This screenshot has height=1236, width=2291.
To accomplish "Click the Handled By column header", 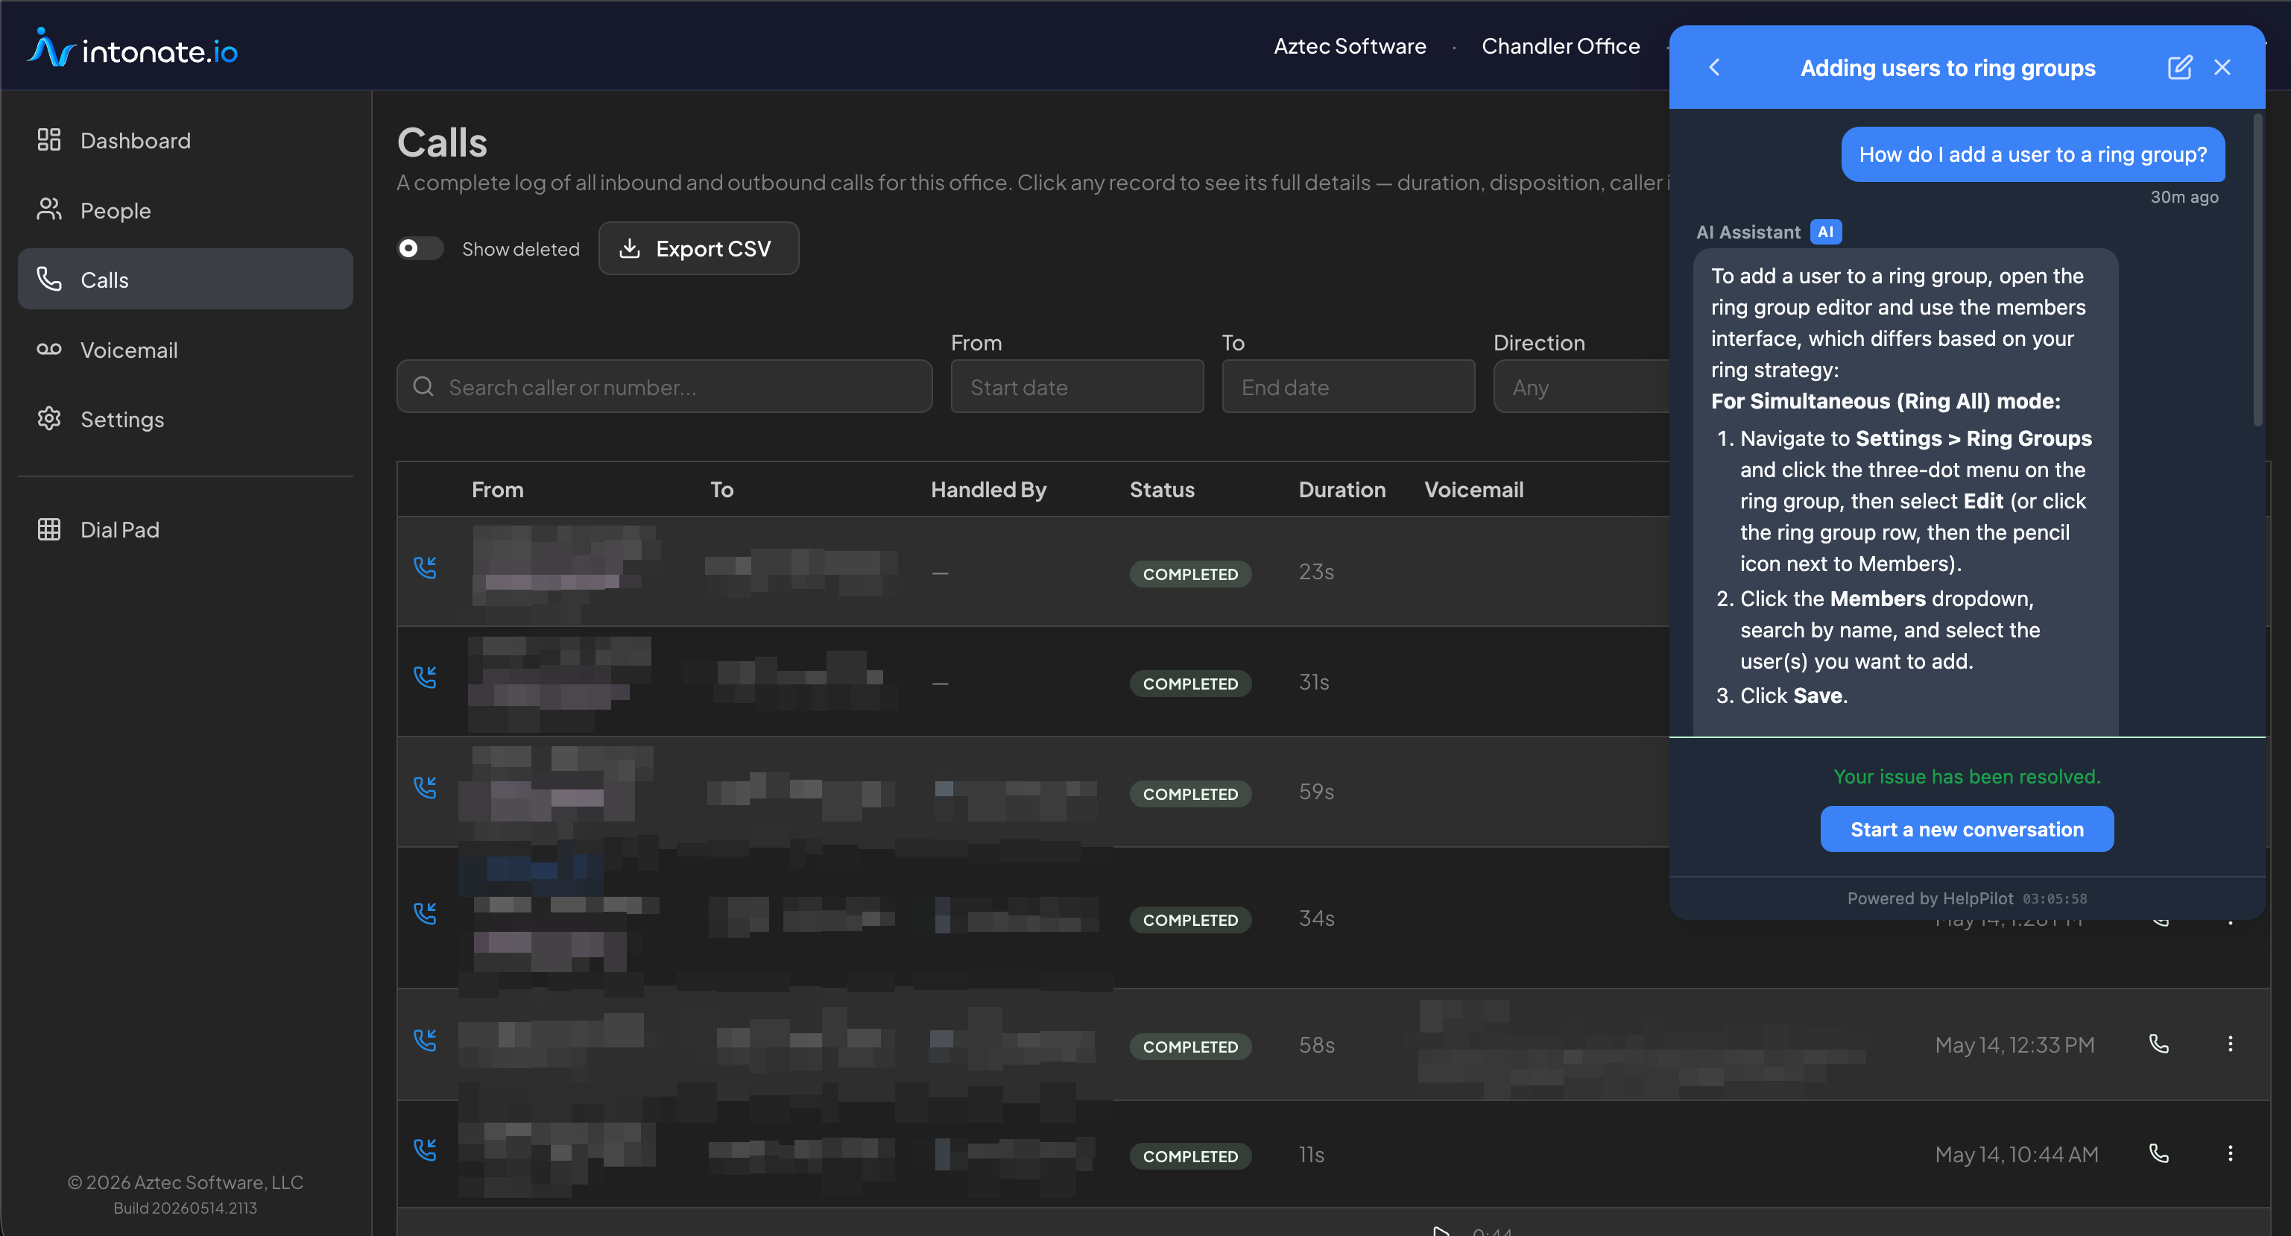I will [988, 490].
